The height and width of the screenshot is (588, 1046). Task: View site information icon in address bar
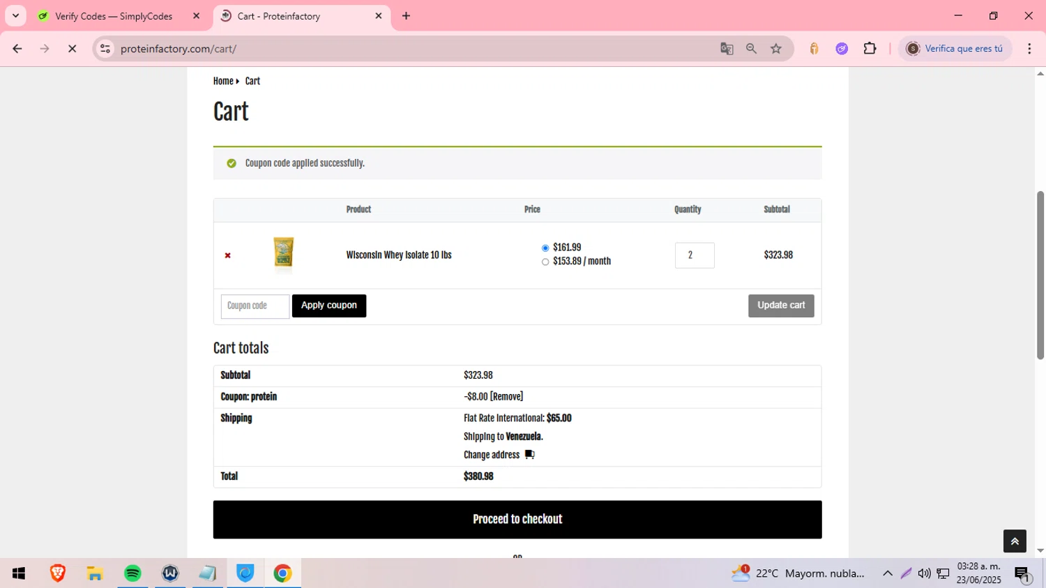coord(105,49)
